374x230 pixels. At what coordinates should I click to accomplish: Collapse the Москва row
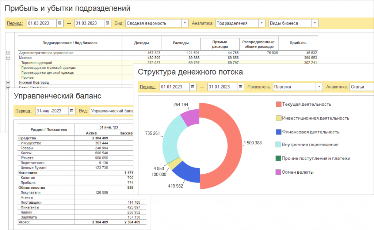point(8,58)
